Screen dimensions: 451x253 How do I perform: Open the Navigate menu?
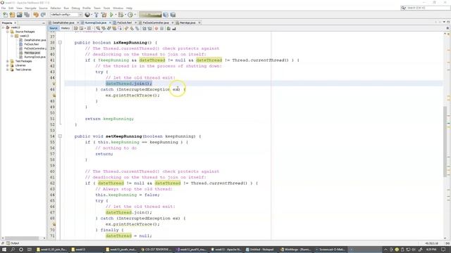click(30, 8)
